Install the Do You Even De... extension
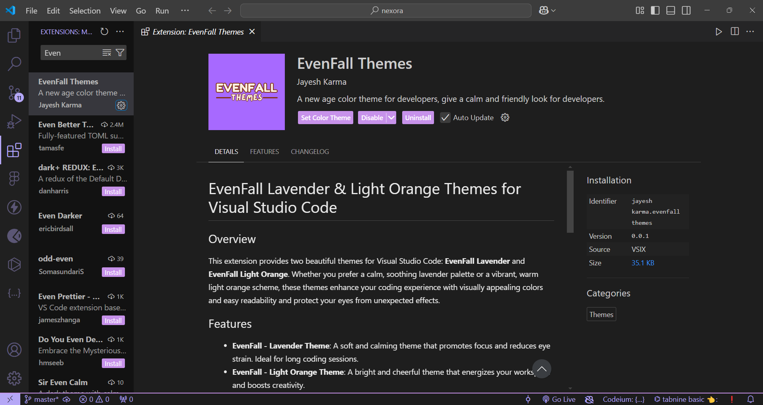The width and height of the screenshot is (763, 405). (113, 363)
